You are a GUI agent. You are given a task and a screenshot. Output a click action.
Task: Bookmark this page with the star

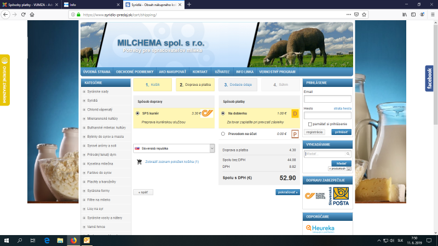364,15
